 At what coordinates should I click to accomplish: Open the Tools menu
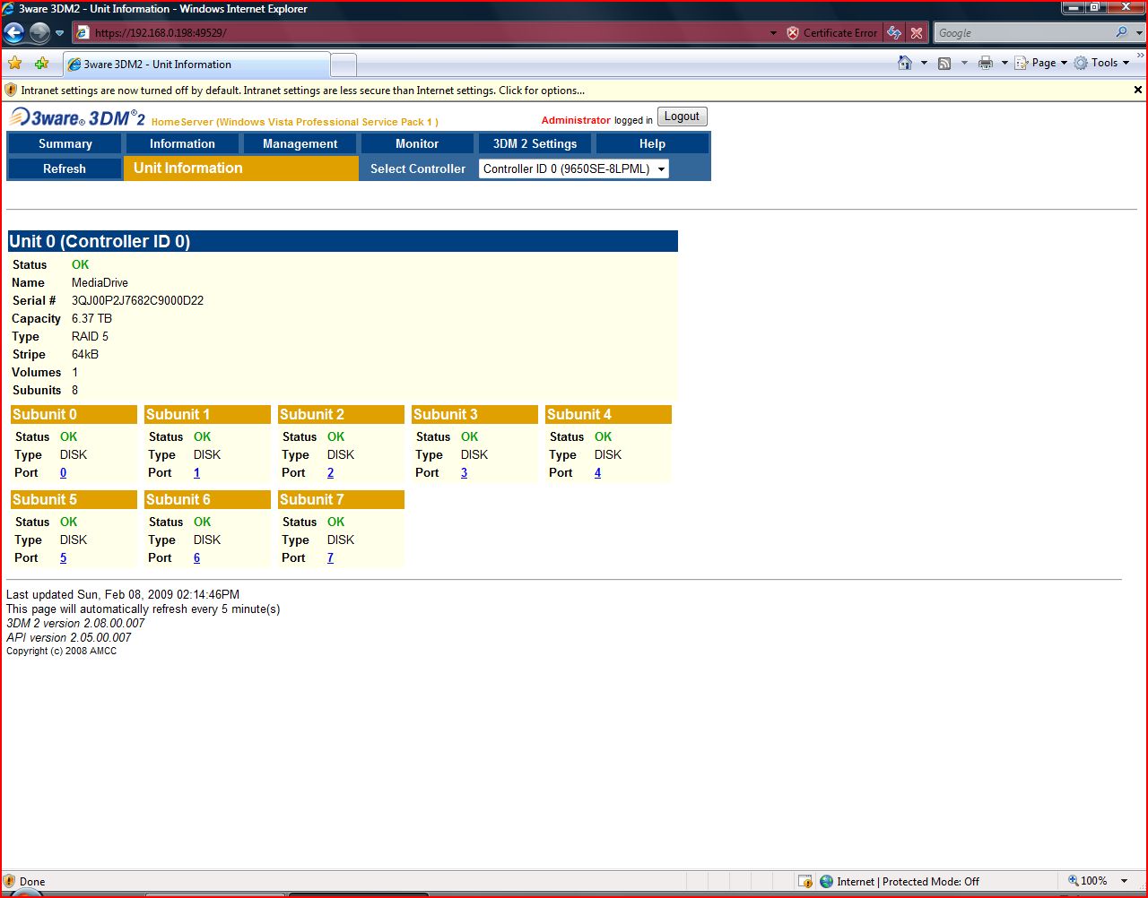pos(1102,63)
